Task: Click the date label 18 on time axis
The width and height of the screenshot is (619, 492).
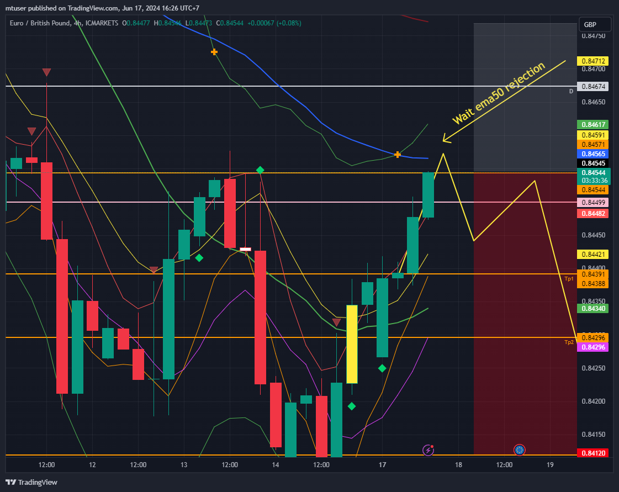Action: 458,465
